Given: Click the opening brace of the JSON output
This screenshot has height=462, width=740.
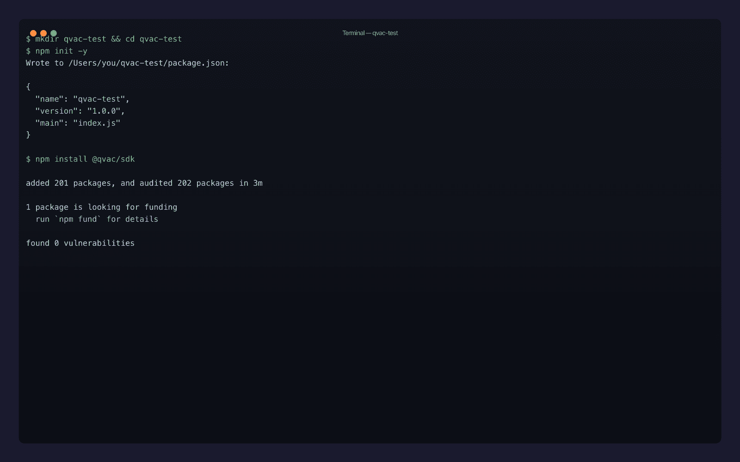Looking at the screenshot, I should click(28, 87).
